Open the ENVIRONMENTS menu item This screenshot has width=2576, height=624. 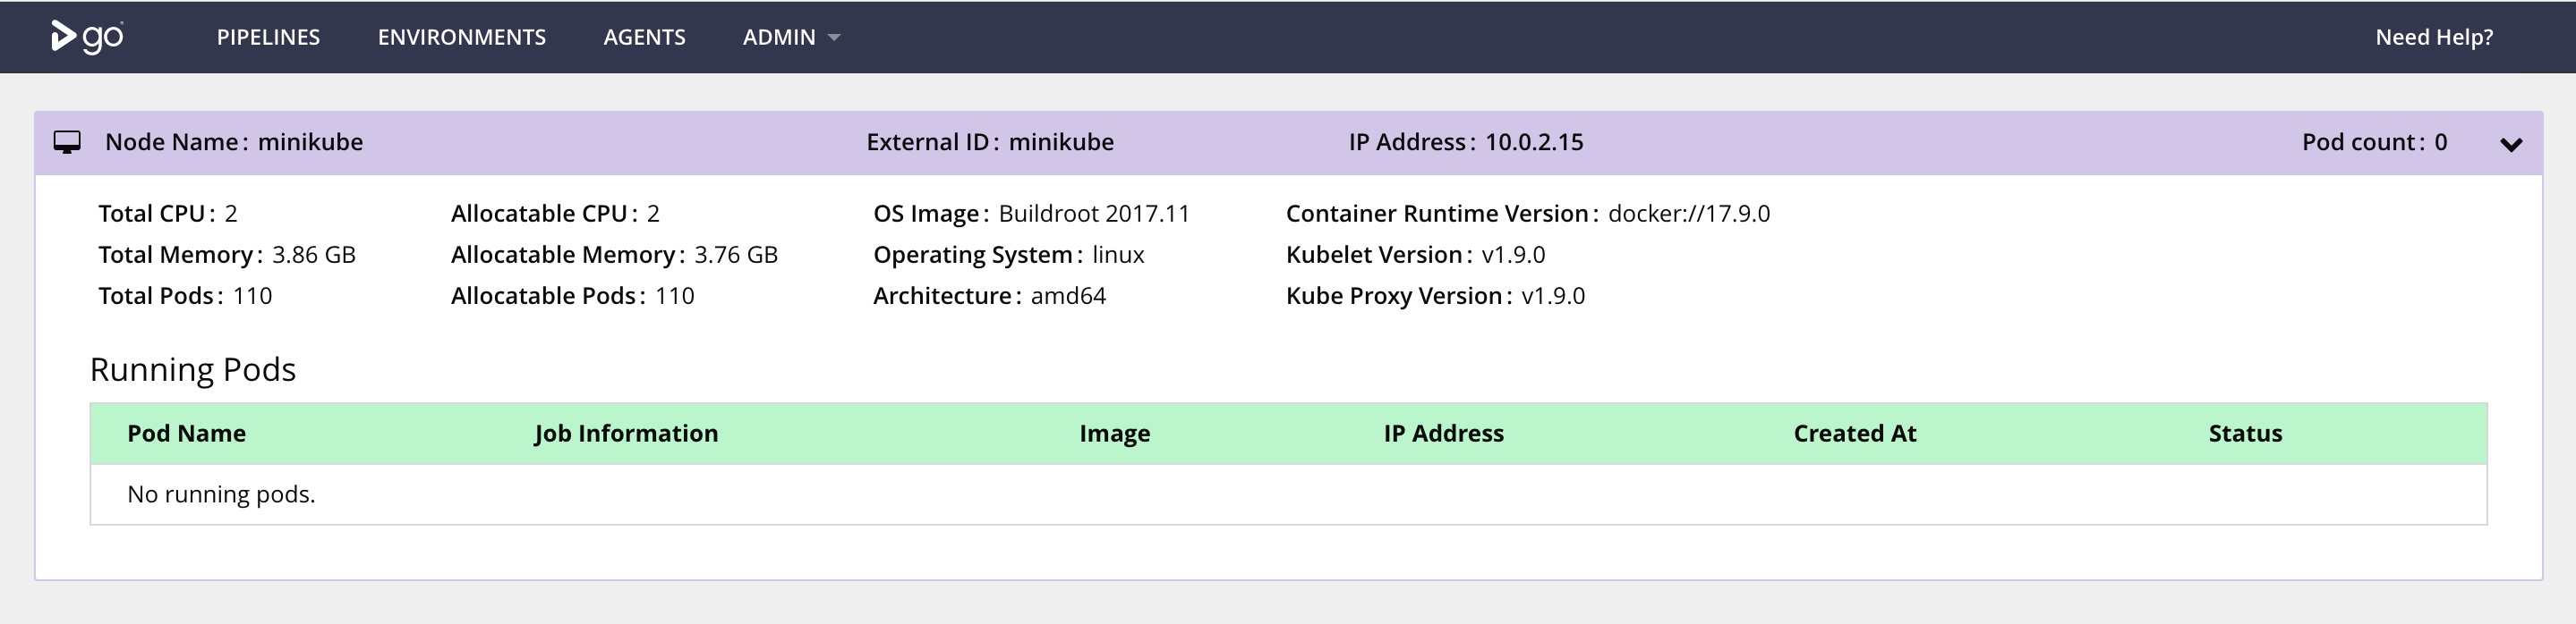pyautogui.click(x=461, y=37)
